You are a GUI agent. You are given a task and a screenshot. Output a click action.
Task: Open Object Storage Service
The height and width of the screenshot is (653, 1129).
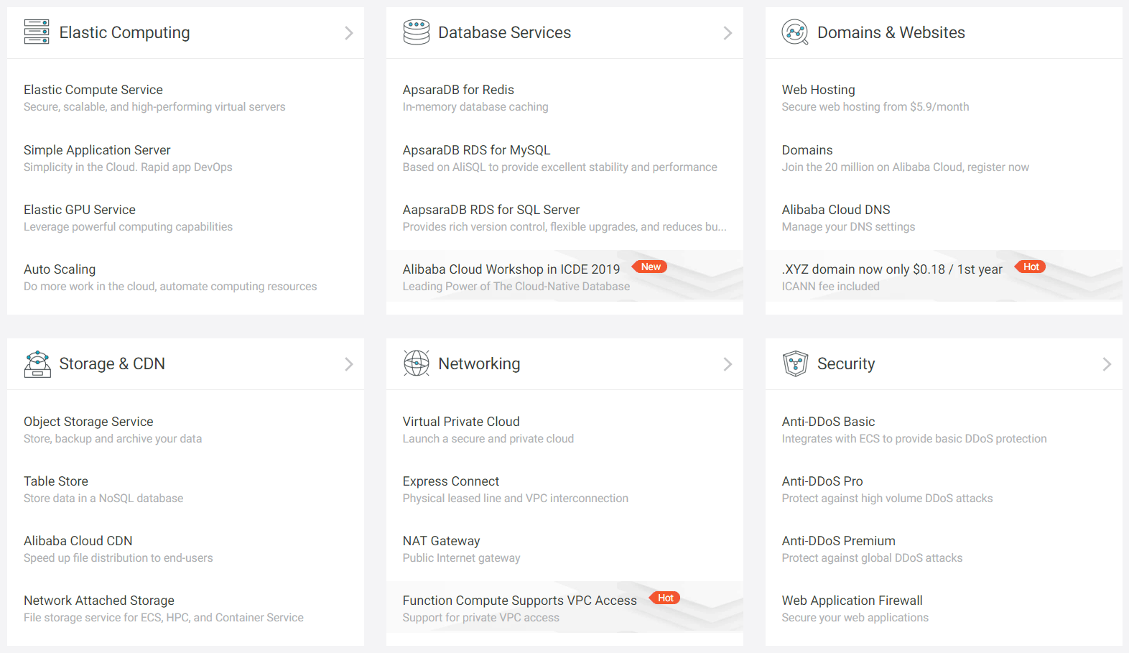(x=88, y=422)
